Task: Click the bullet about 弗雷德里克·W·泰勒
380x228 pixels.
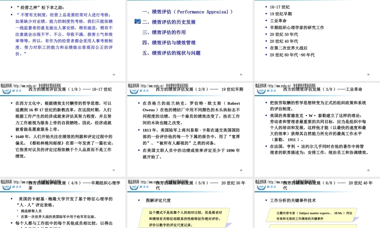Action: (318, 127)
